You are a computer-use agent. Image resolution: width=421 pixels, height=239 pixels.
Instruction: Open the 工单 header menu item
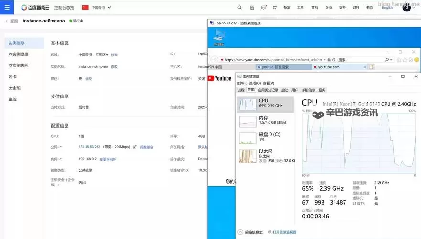click(x=300, y=8)
